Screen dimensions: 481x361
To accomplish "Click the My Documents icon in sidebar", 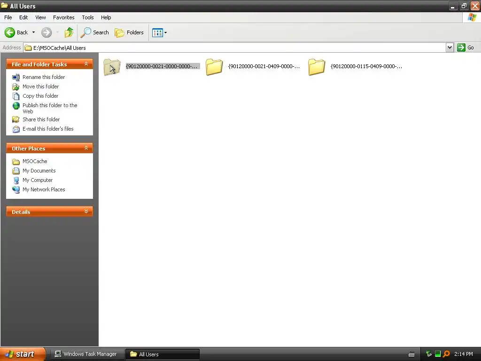I will click(16, 171).
